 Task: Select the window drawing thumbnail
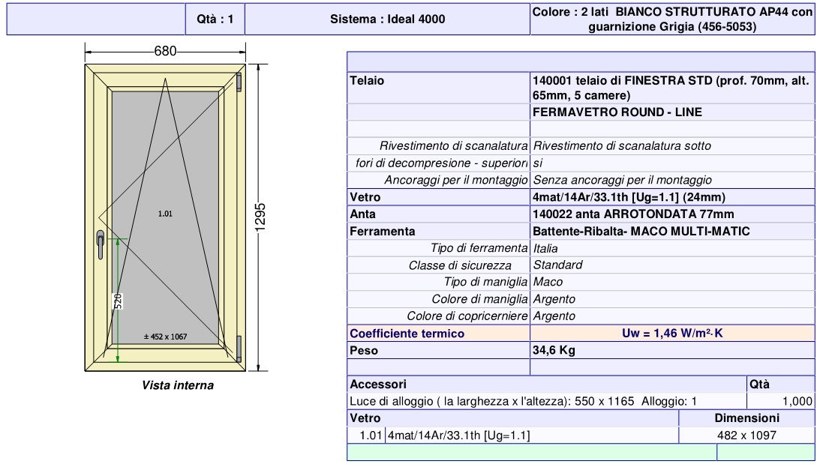click(x=165, y=217)
